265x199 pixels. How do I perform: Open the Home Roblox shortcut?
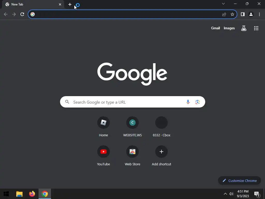coord(104,126)
